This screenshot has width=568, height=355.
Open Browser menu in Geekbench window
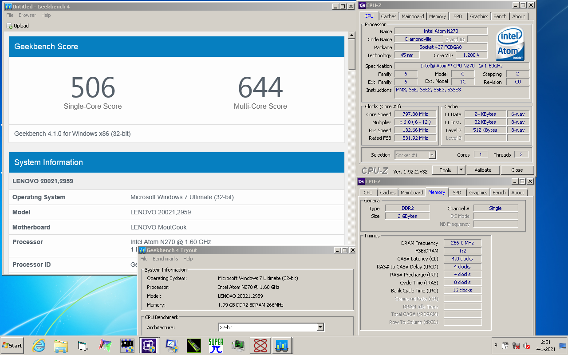click(x=27, y=15)
